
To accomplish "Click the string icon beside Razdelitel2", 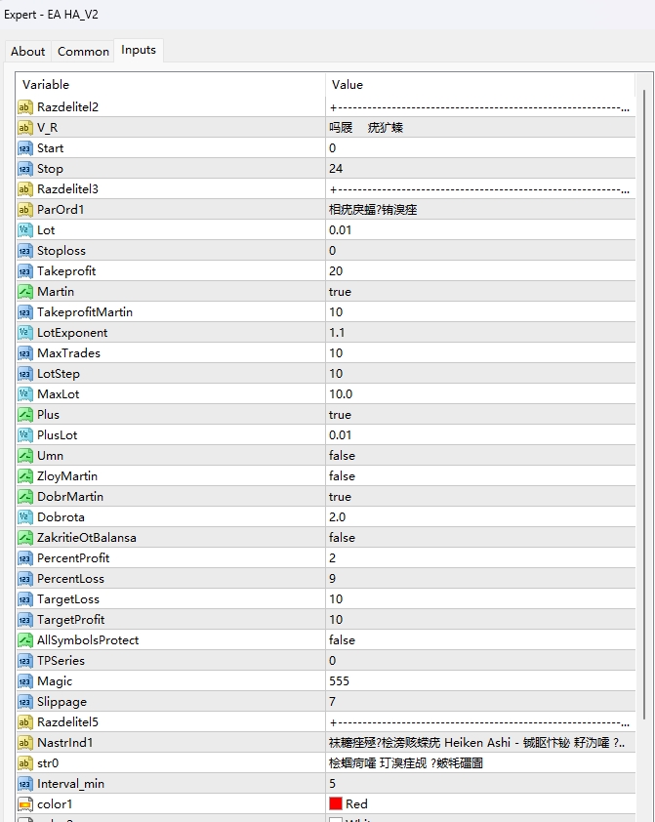I will (25, 107).
